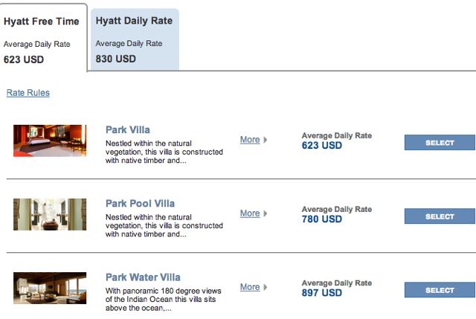Click arrow icon beside Park Villa More
This screenshot has height=319, width=476.
pyautogui.click(x=266, y=140)
